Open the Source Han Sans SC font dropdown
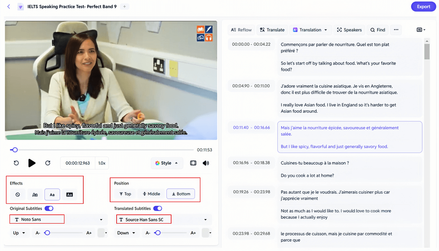This screenshot has width=439, height=251. 163,220
